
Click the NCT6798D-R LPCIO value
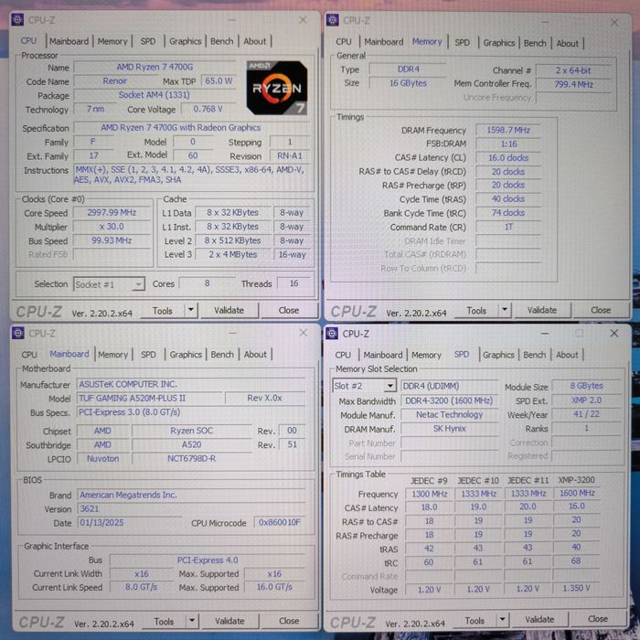191,459
